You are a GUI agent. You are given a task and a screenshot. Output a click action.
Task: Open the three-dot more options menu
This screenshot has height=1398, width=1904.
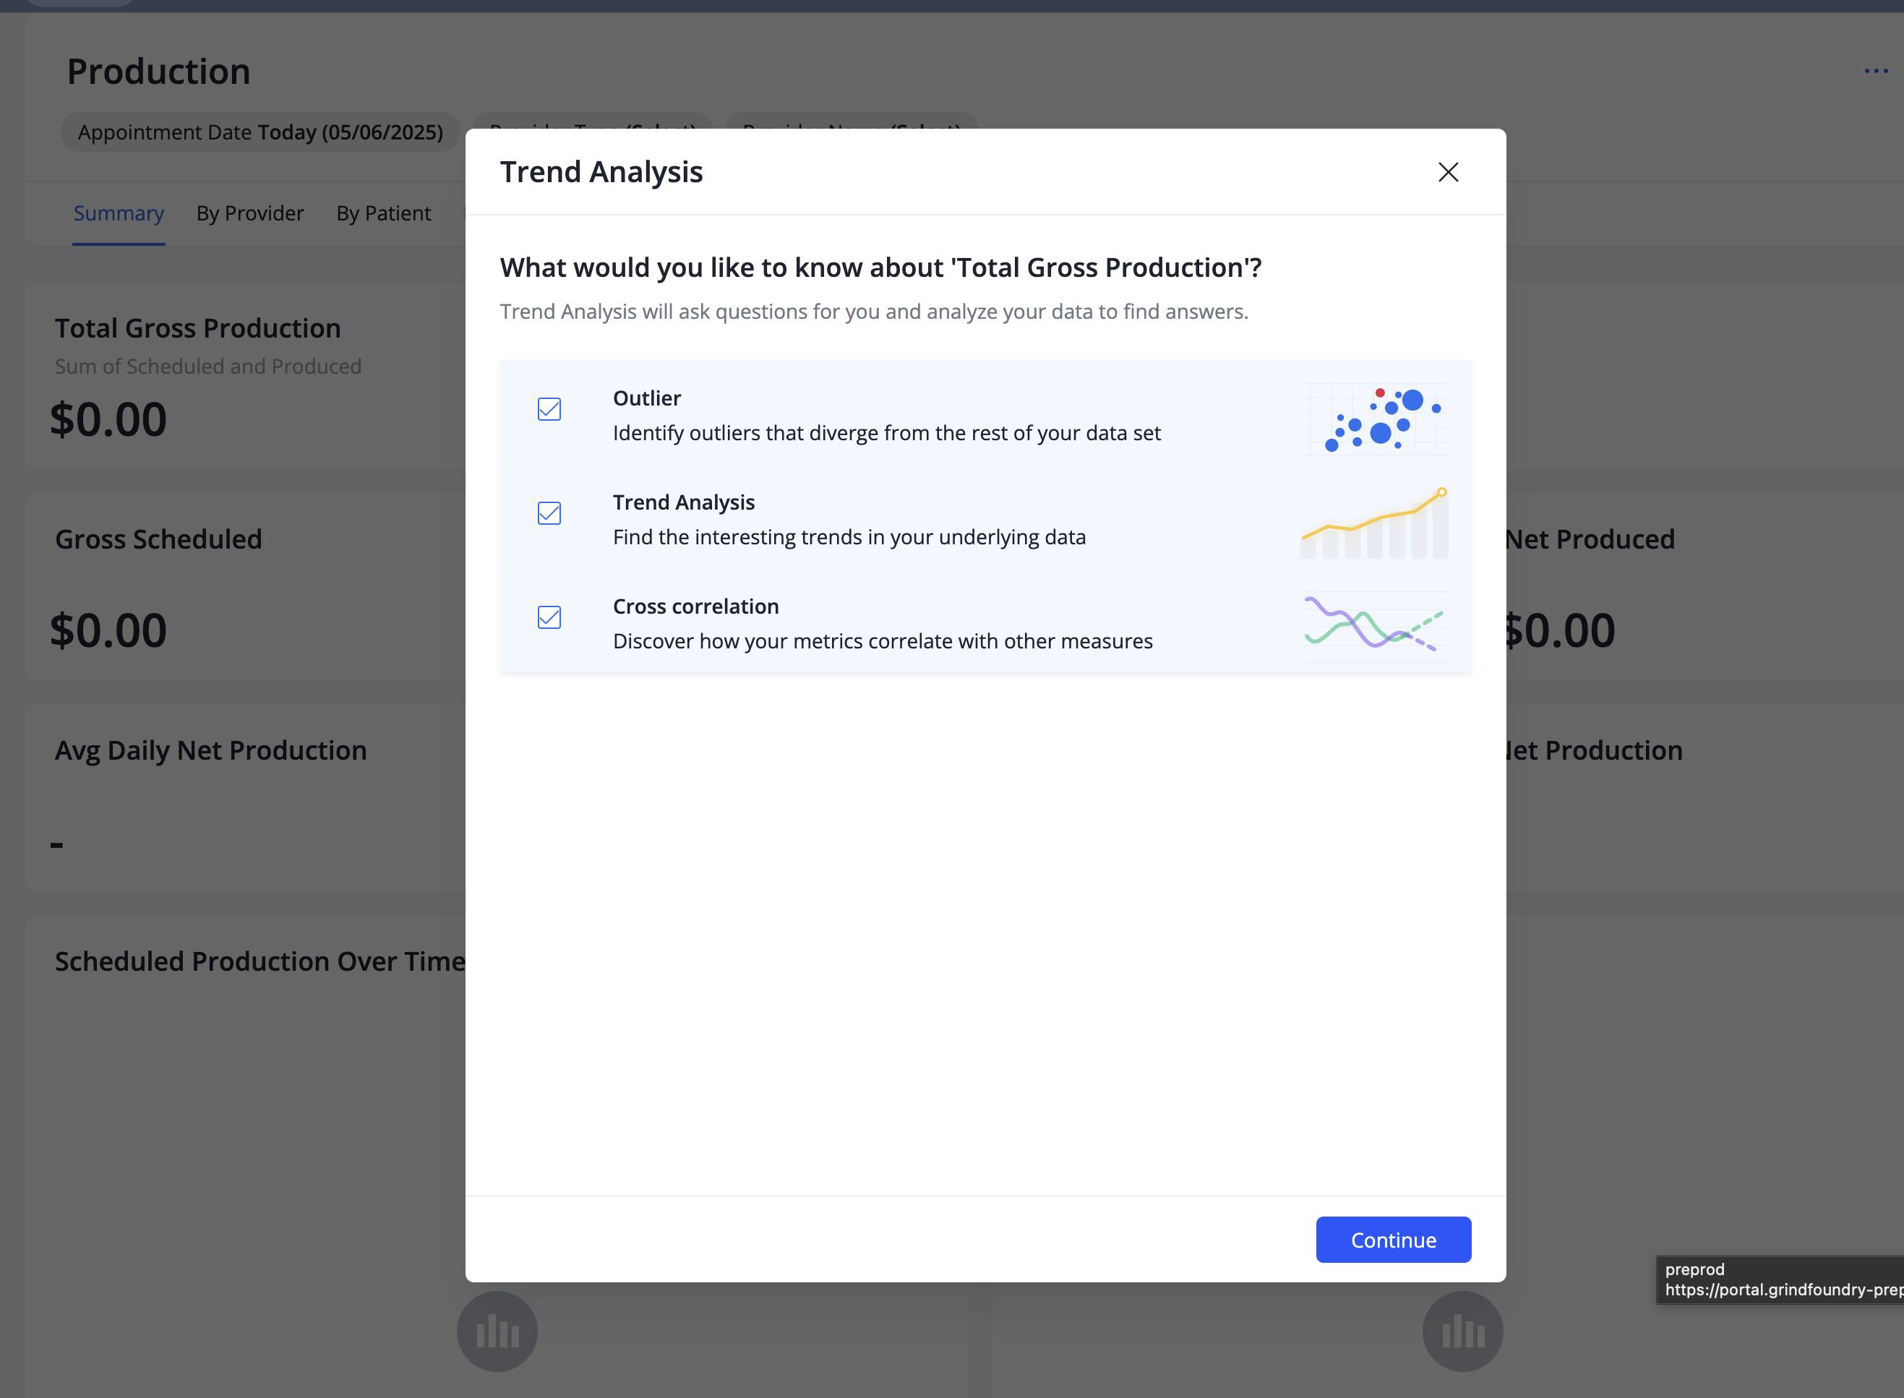[1875, 71]
